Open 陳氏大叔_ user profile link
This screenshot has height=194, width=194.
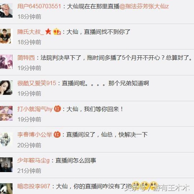click(x=31, y=32)
